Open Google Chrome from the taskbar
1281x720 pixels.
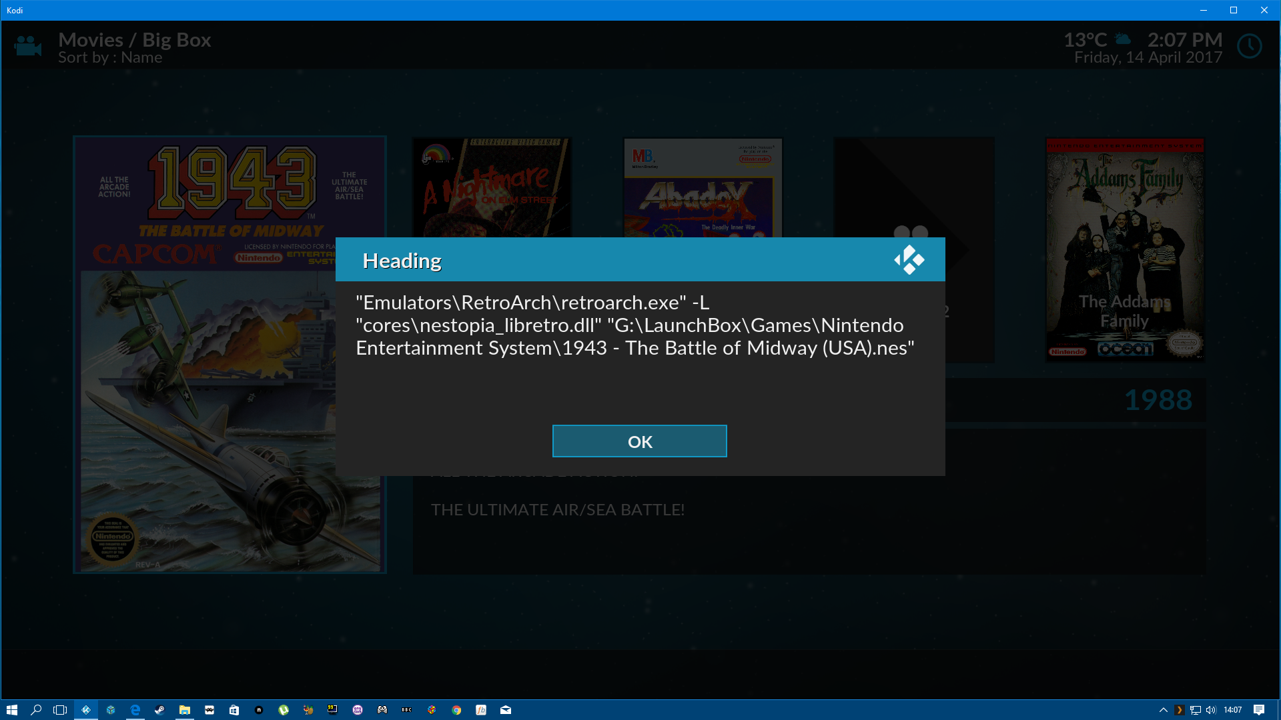pos(456,710)
